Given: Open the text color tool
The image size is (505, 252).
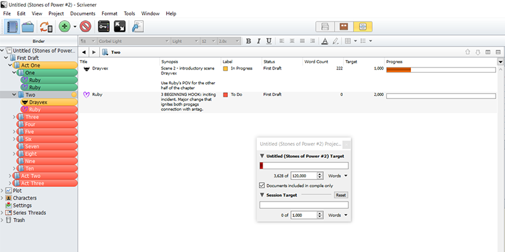Looking at the screenshot, I should point(324,41).
